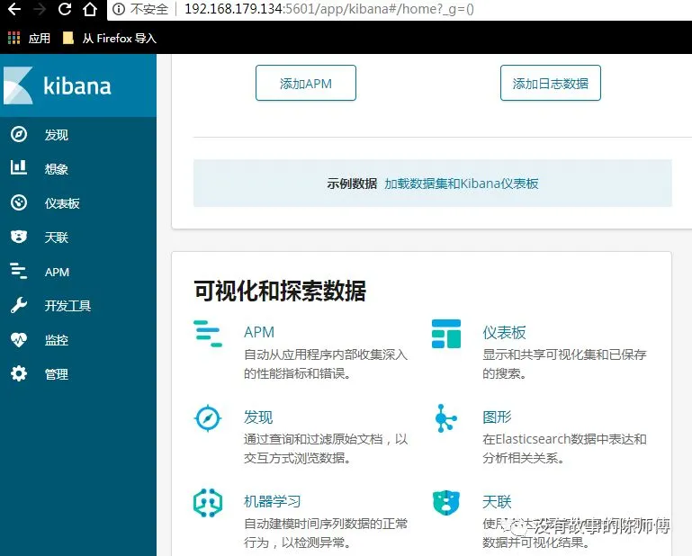Viewport: 692px width, 556px height.
Task: Select APM label in the sidebar menu
Action: [57, 272]
